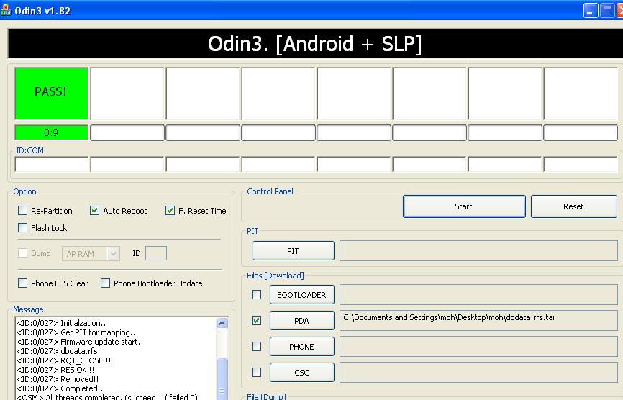
Task: Enable the Re-Partition checkbox
Action: [x=22, y=211]
